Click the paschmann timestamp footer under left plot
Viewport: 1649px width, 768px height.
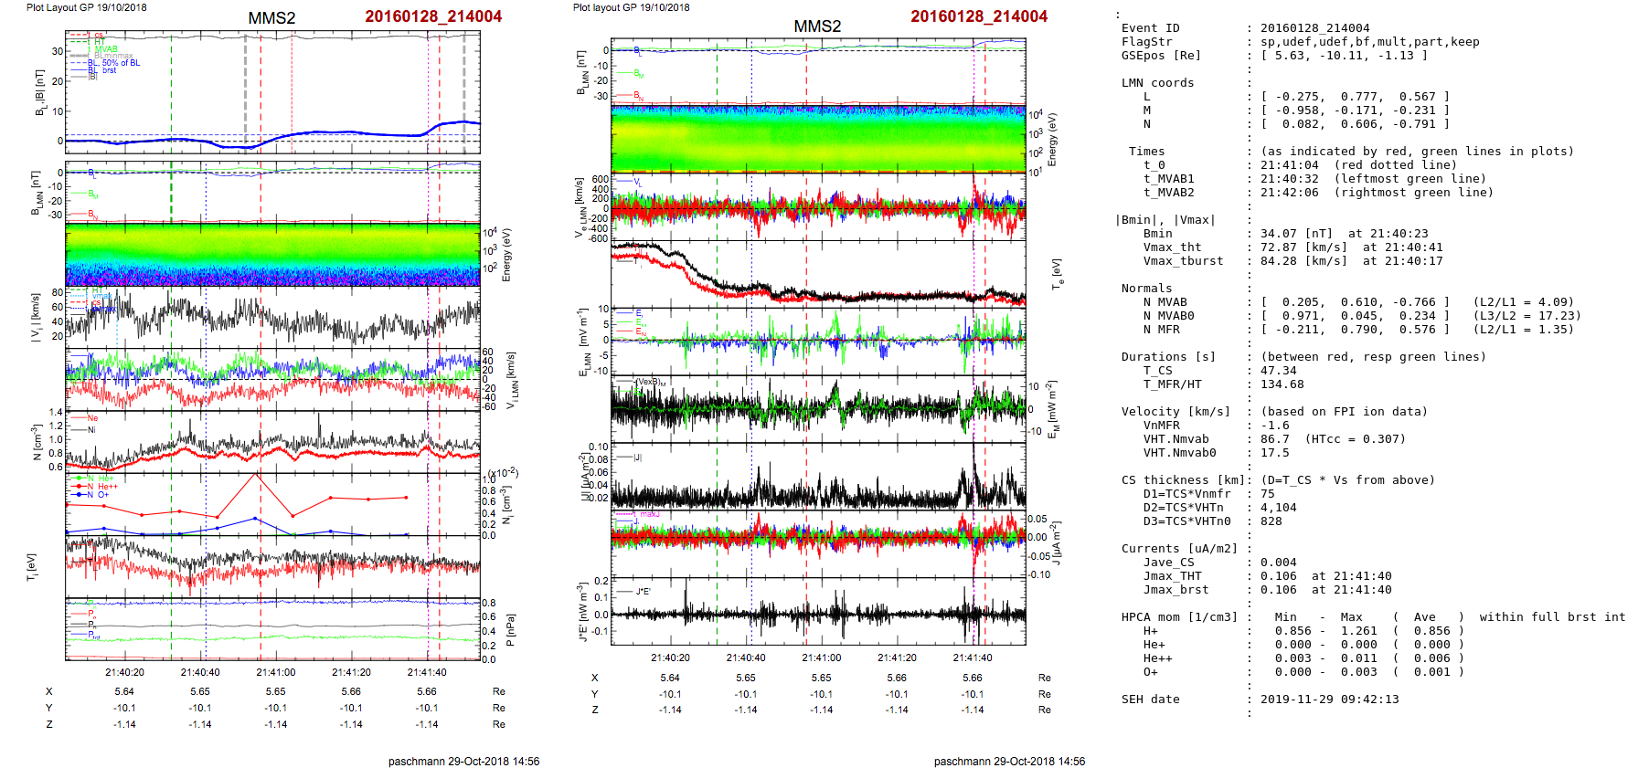tap(463, 761)
